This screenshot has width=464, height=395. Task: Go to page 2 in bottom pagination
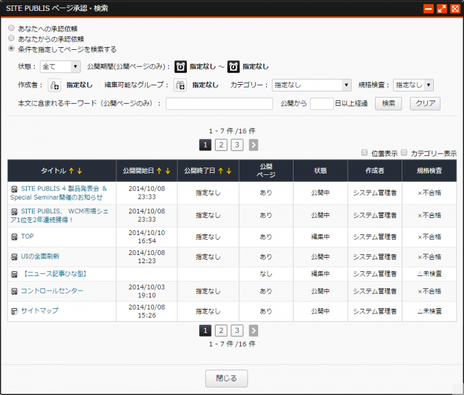(x=221, y=331)
